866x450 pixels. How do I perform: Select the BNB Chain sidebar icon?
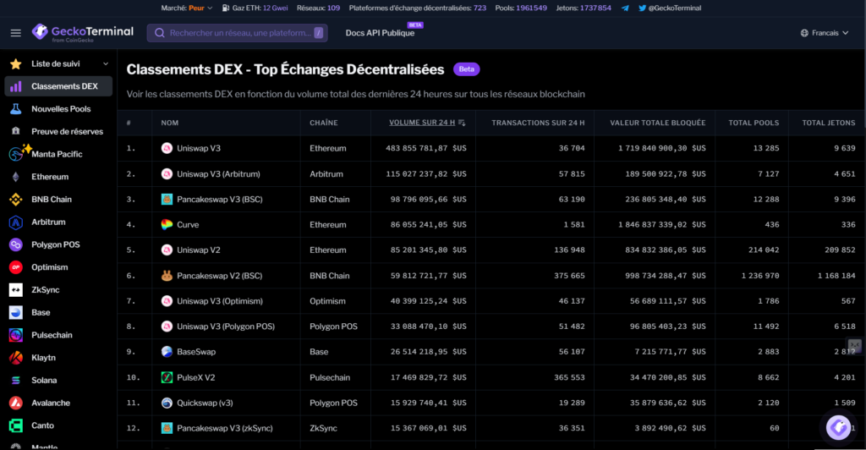click(15, 200)
